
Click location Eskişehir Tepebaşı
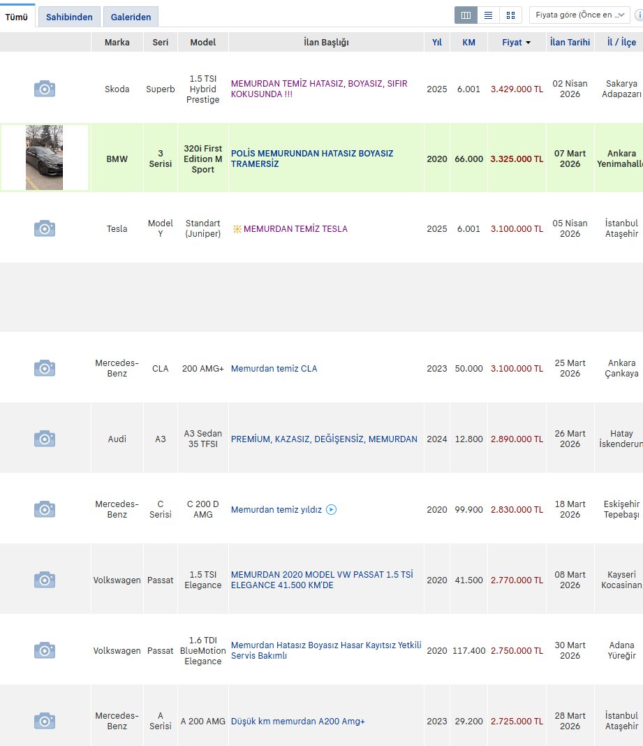pyautogui.click(x=621, y=509)
